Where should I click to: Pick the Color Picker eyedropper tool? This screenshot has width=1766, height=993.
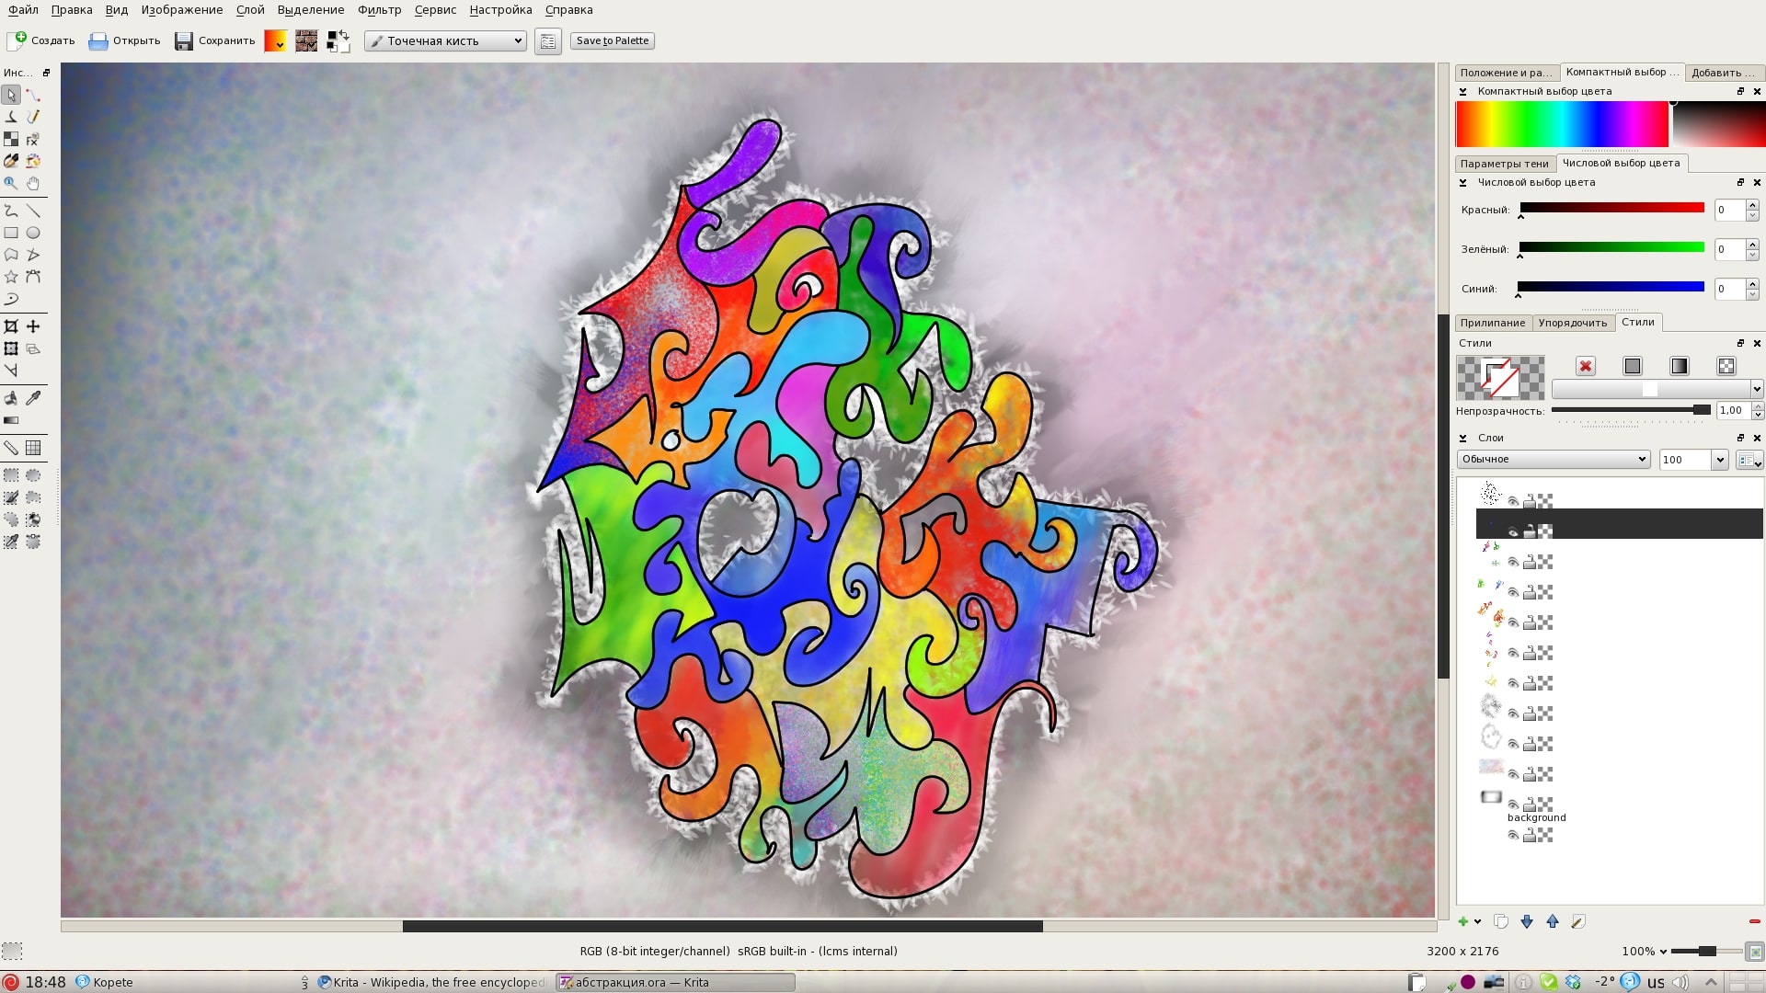tap(33, 397)
